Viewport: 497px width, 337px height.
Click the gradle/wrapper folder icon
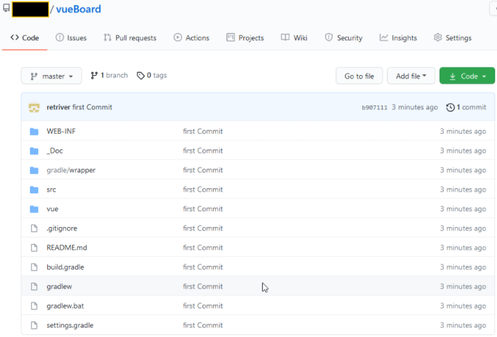[x=34, y=170]
